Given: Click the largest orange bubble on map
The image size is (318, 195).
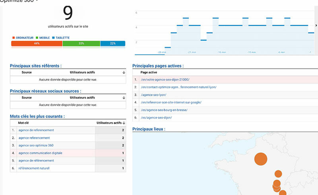Looking at the screenshot, I should point(261,158).
